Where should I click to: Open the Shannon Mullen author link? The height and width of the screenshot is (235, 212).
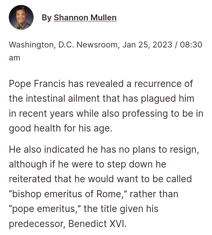coord(85,18)
